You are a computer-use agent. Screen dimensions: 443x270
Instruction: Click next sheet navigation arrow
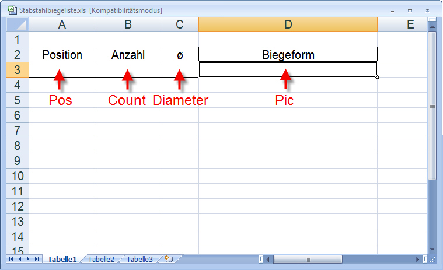(x=28, y=258)
